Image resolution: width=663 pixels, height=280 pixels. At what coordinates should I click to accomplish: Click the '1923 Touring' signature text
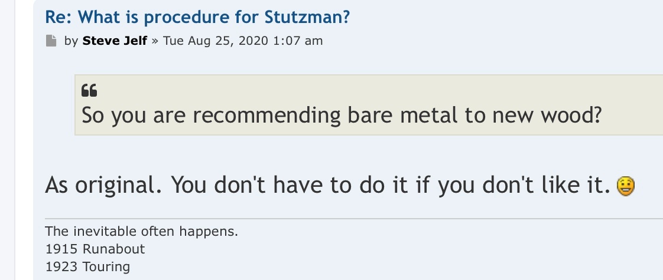[87, 266]
